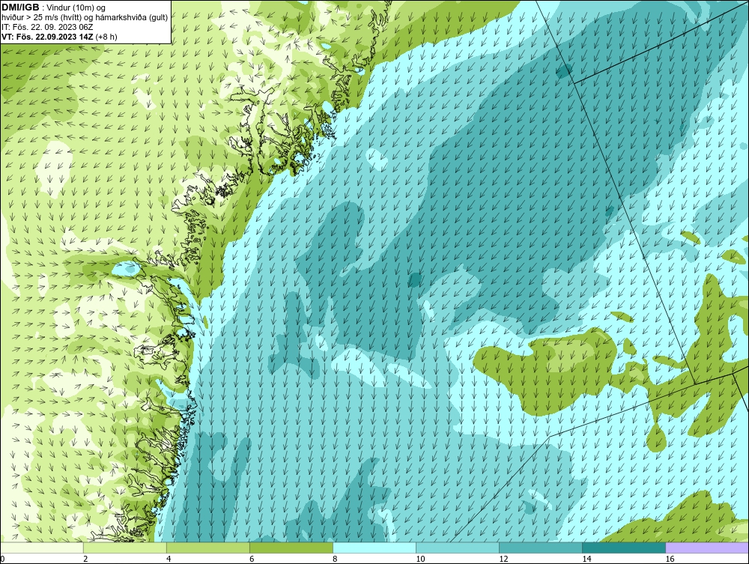Viewport: 749px width, 564px height.
Task: Click the 'IT: Fös. 22. 09. 2023 06Z' initial time
Action: (47, 27)
